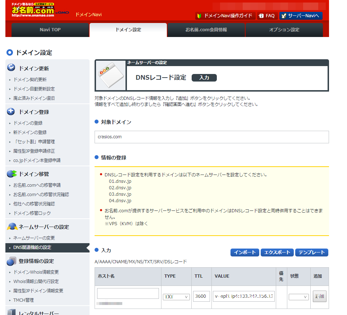Open the TYPE dropdown showing TXT
Viewport: 347px width, 315px height.
point(176,296)
